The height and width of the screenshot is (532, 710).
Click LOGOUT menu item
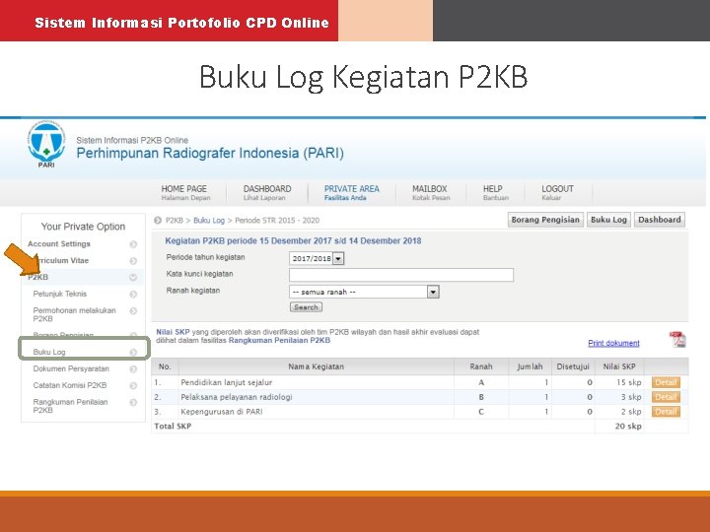pyautogui.click(x=557, y=192)
